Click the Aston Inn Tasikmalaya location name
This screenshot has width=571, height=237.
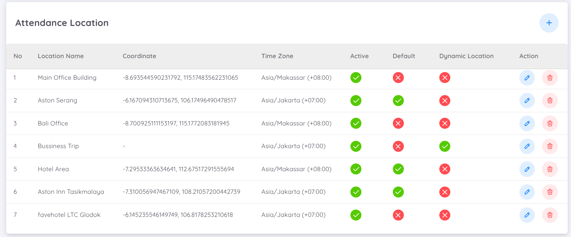71,192
